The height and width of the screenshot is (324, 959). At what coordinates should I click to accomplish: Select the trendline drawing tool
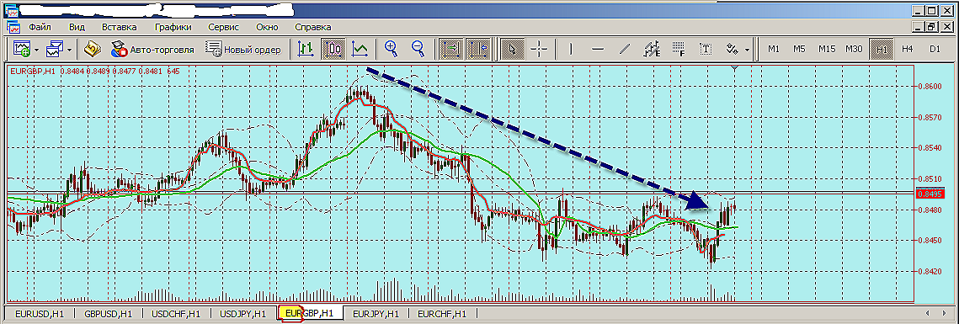pyautogui.click(x=625, y=50)
